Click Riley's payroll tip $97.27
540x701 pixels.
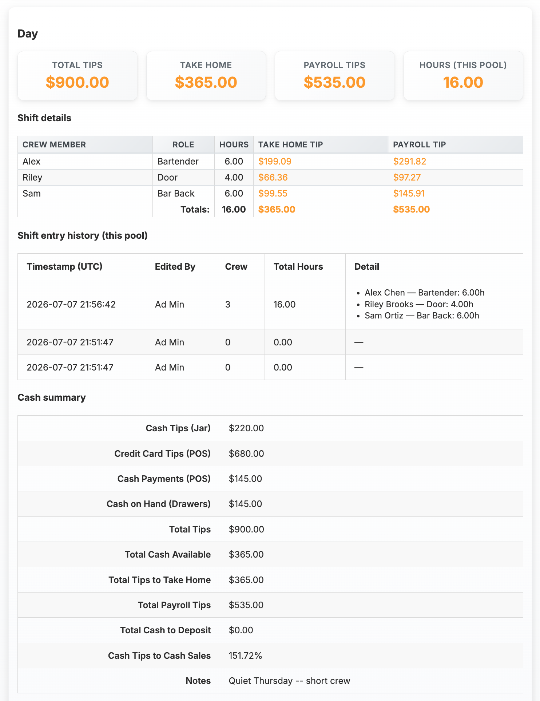pyautogui.click(x=407, y=177)
